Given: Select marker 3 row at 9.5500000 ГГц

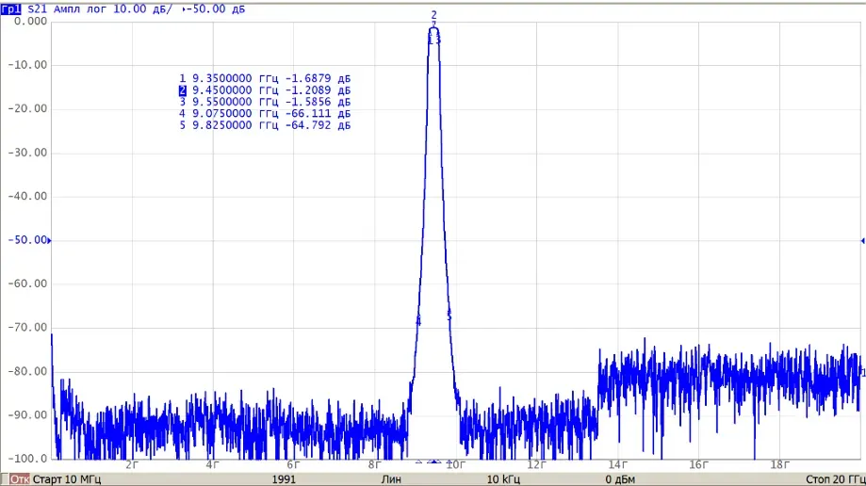Looking at the screenshot, I should (x=265, y=102).
